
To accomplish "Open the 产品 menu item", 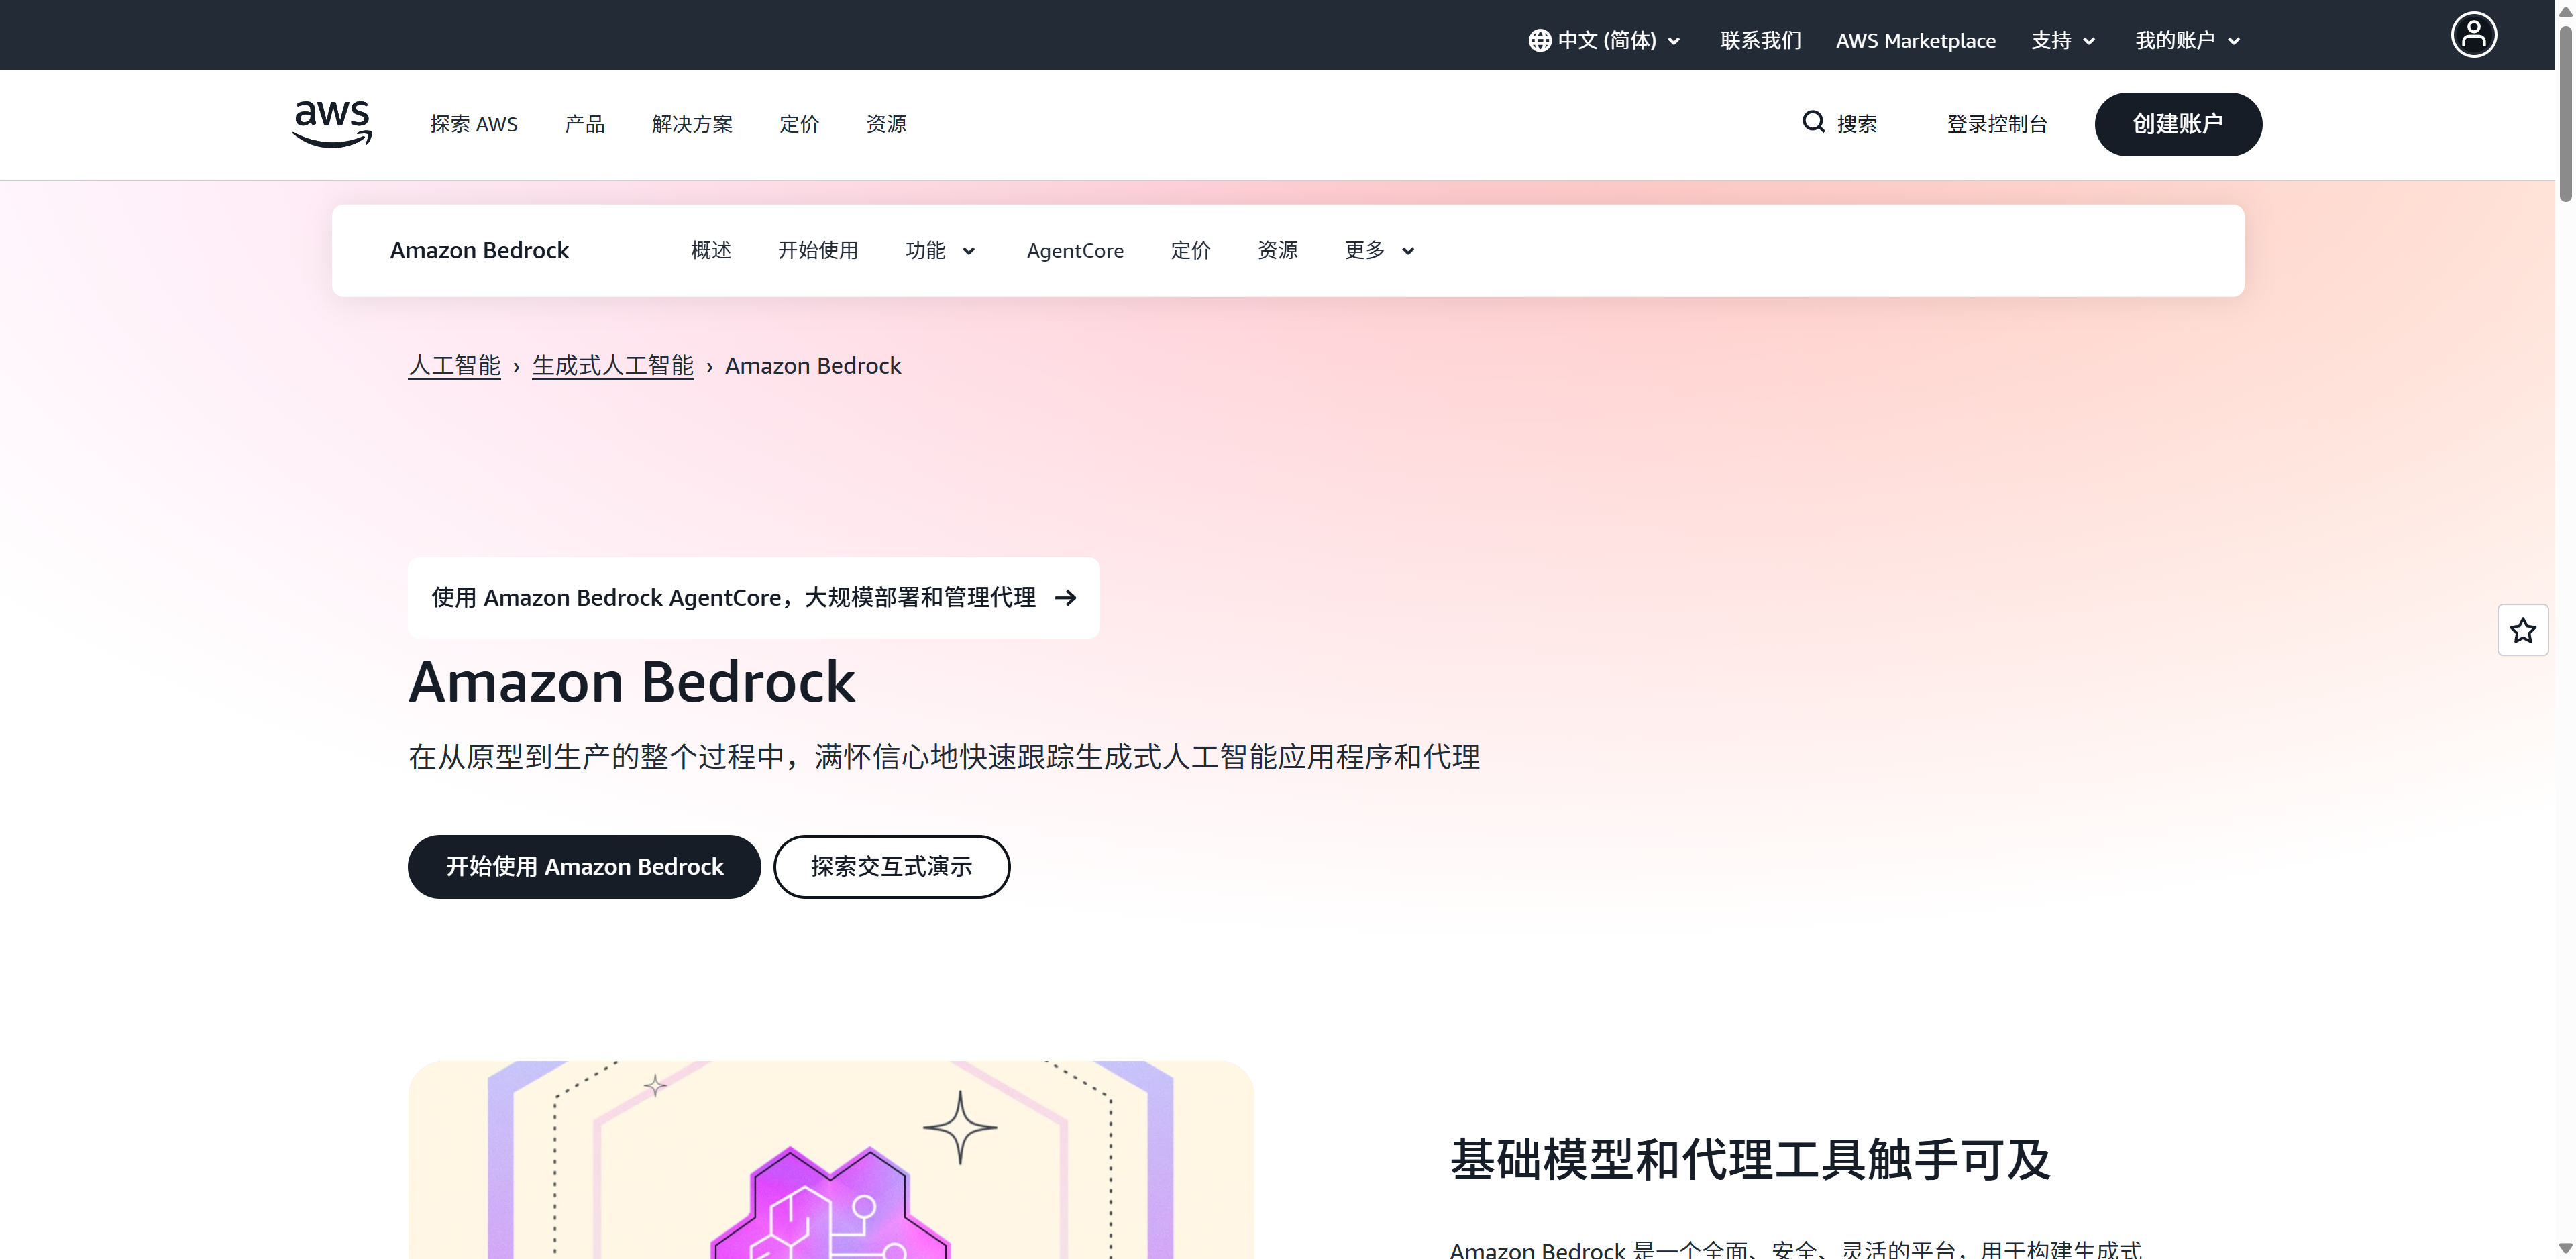I will pos(584,124).
